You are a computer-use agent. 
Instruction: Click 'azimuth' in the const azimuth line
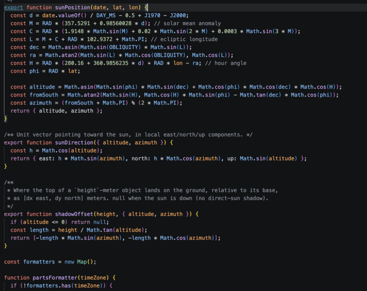[41, 103]
